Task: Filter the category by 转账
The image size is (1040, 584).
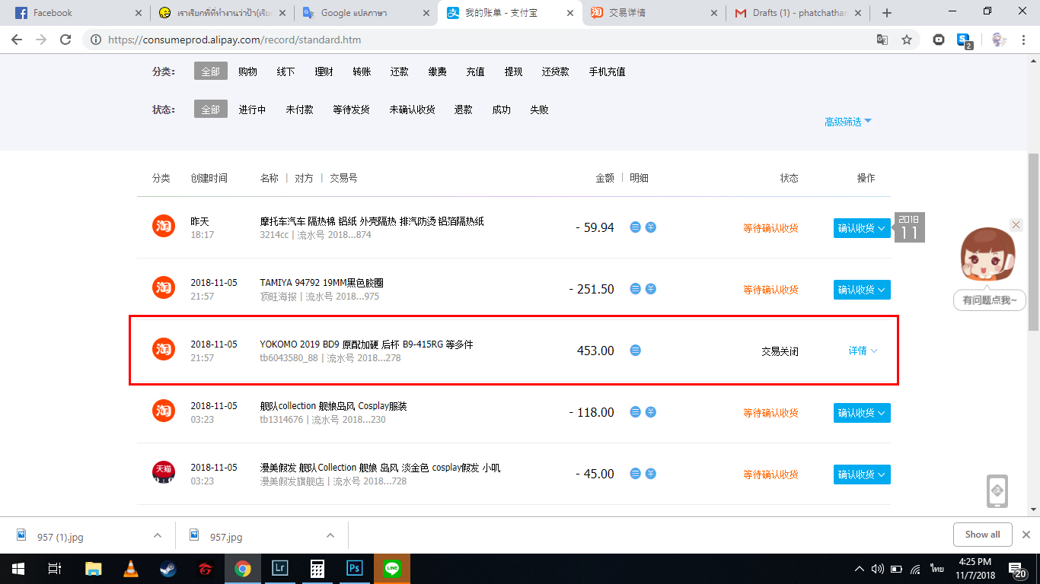Action: [x=362, y=71]
